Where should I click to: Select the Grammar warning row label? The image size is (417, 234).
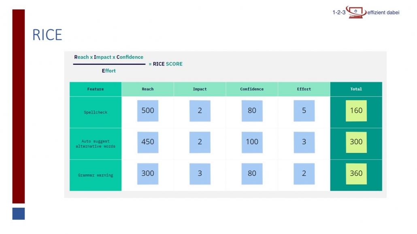click(x=96, y=175)
